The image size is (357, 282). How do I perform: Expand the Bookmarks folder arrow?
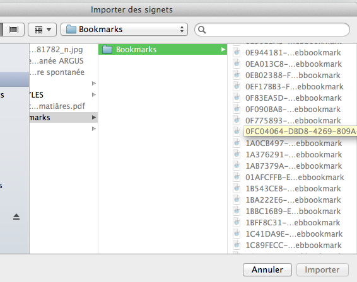pos(223,50)
